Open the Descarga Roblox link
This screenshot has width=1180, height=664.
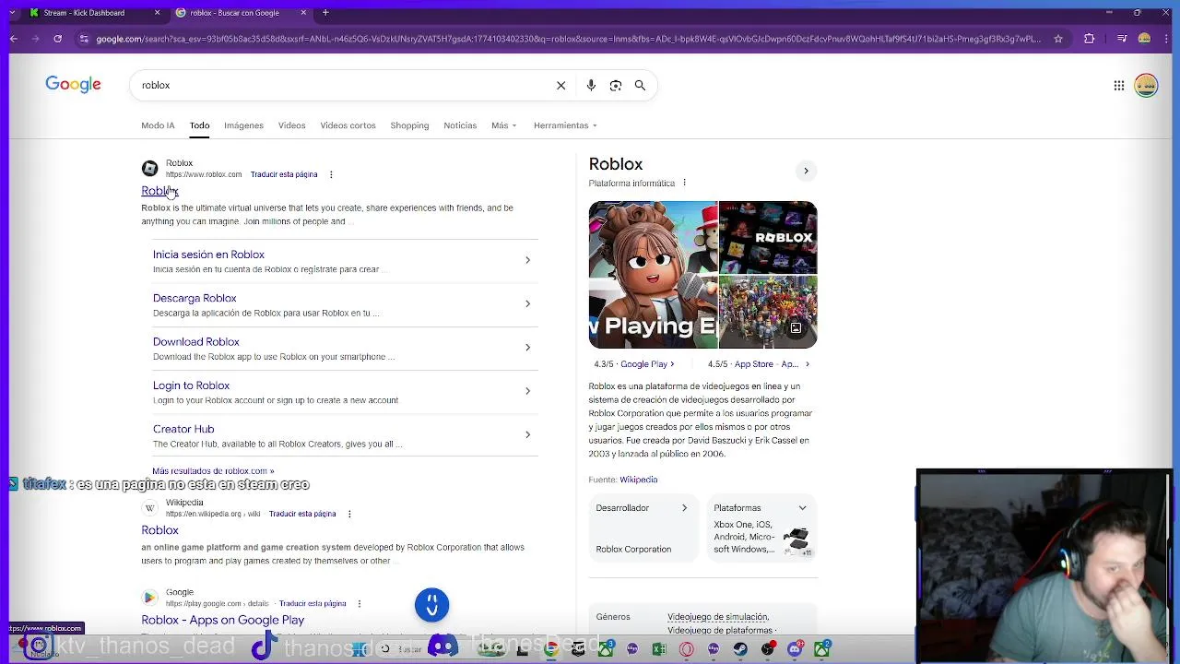point(195,298)
